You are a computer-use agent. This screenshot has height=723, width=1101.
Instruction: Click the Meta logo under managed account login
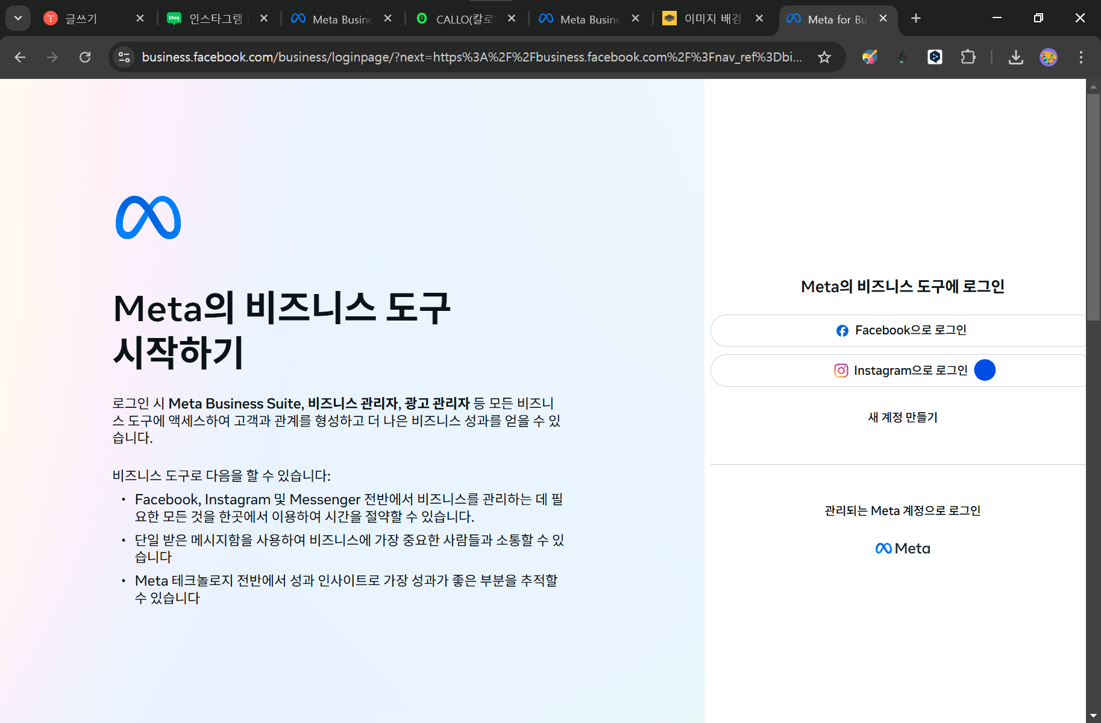tap(902, 548)
